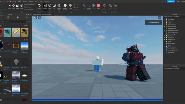185x104 pixels.
Task: Select the Trench Gun asset
Action: coord(7,47)
